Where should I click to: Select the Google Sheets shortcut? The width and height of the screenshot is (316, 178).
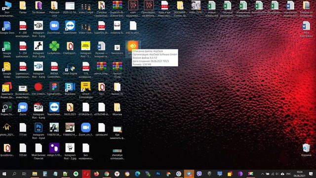[x=7, y=46]
